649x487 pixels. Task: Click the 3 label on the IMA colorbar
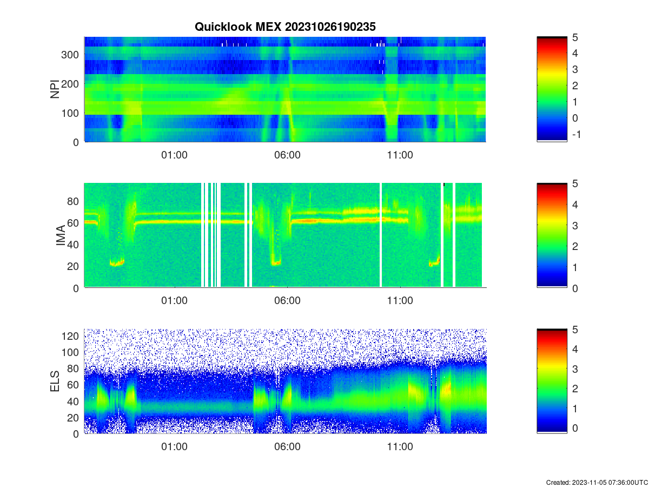pyautogui.click(x=575, y=225)
